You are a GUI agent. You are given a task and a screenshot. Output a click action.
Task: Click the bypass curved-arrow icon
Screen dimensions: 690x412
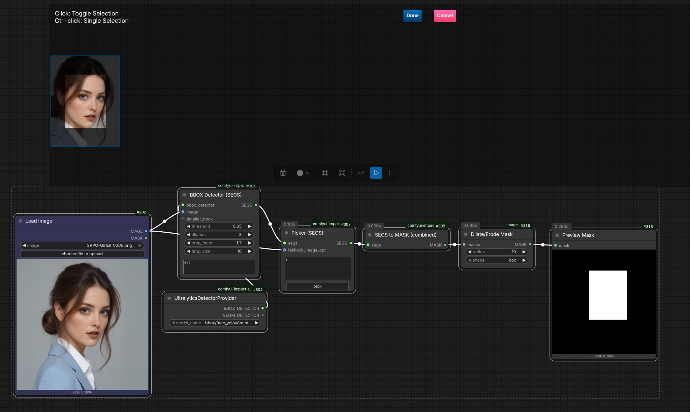(x=361, y=173)
